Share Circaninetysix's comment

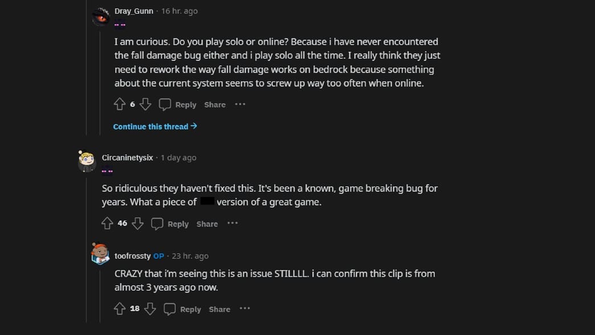[207, 223]
